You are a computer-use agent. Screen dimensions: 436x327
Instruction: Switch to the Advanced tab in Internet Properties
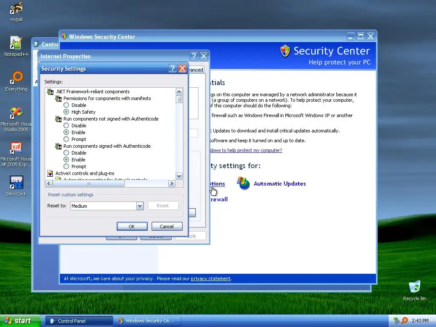click(x=196, y=70)
